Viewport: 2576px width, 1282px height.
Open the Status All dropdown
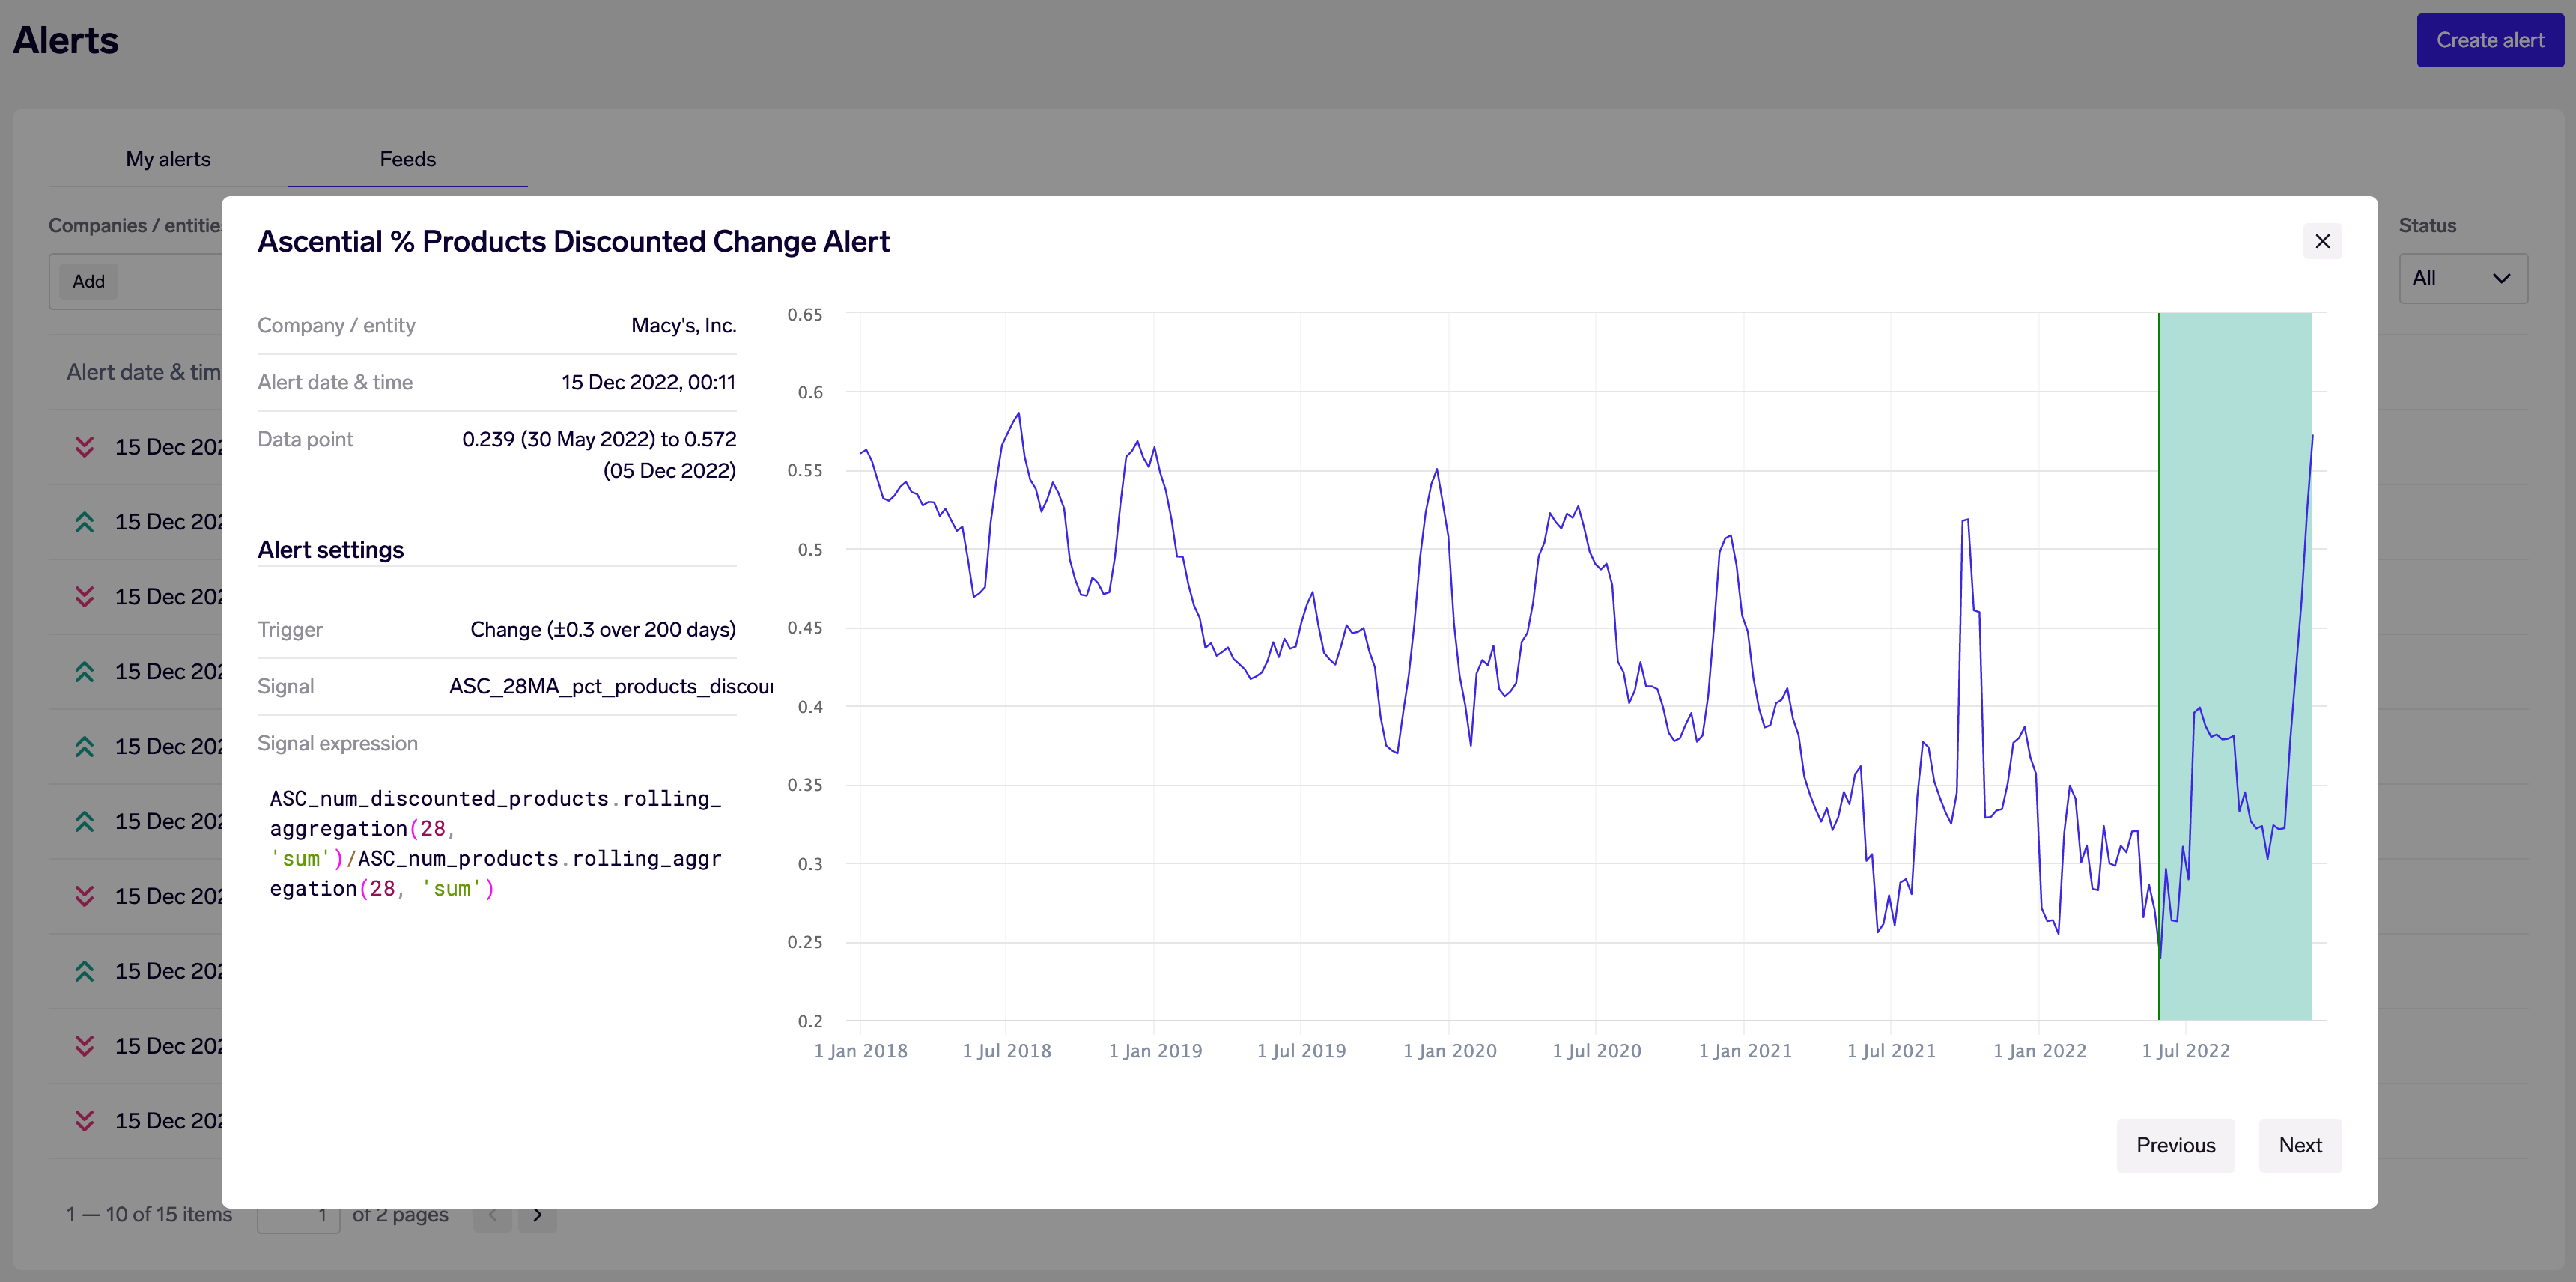2462,279
